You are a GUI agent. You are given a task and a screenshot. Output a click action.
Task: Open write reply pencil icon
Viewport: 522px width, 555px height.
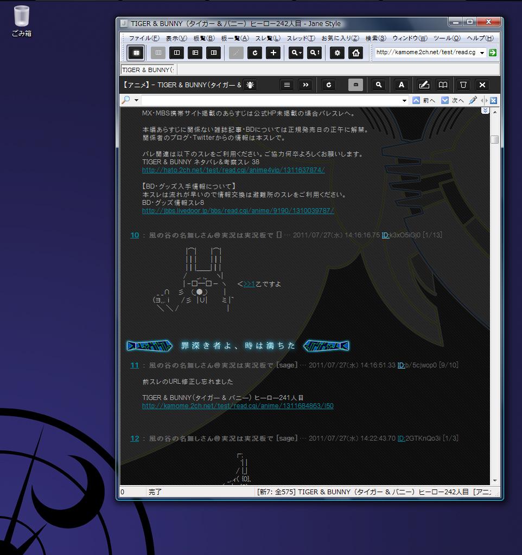click(424, 85)
